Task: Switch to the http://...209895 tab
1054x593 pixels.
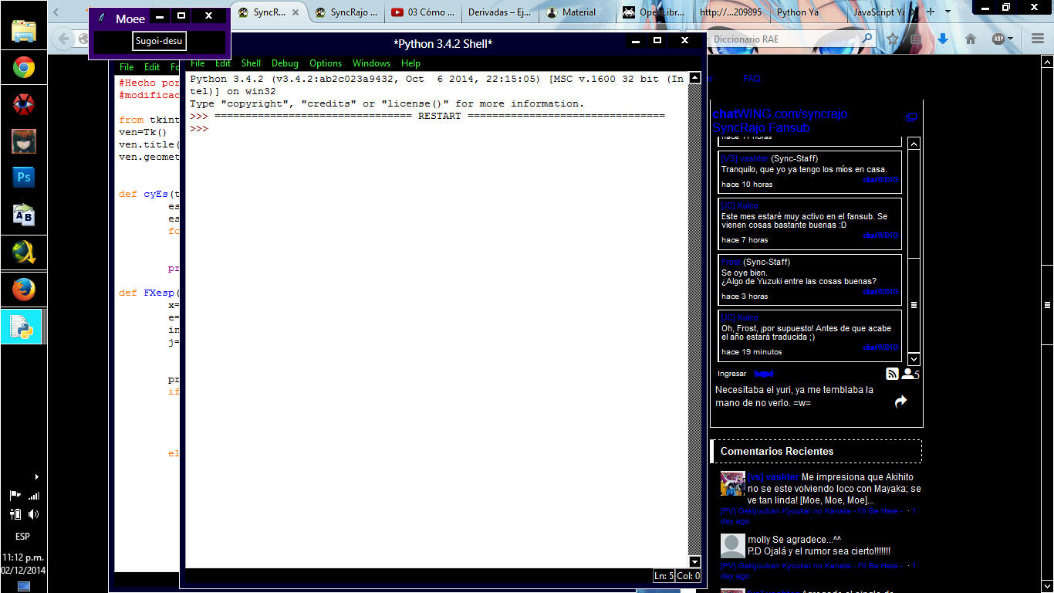Action: coord(731,12)
